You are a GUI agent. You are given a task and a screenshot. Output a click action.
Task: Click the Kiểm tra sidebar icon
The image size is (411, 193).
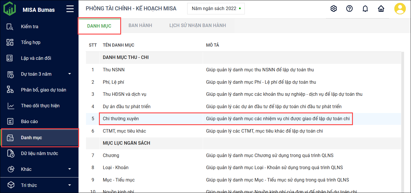[10, 27]
